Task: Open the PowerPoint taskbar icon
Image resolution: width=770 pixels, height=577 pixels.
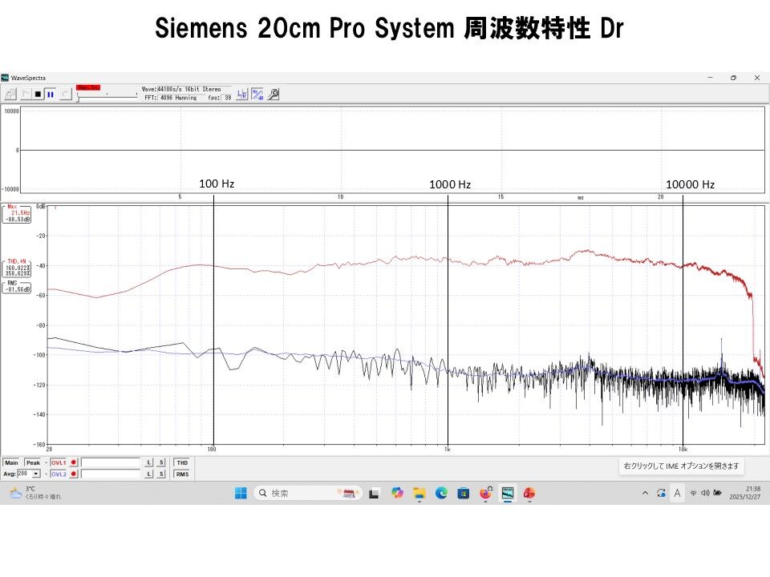Action: click(x=529, y=493)
